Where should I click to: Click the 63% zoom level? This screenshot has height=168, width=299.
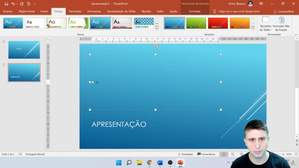click(x=289, y=154)
